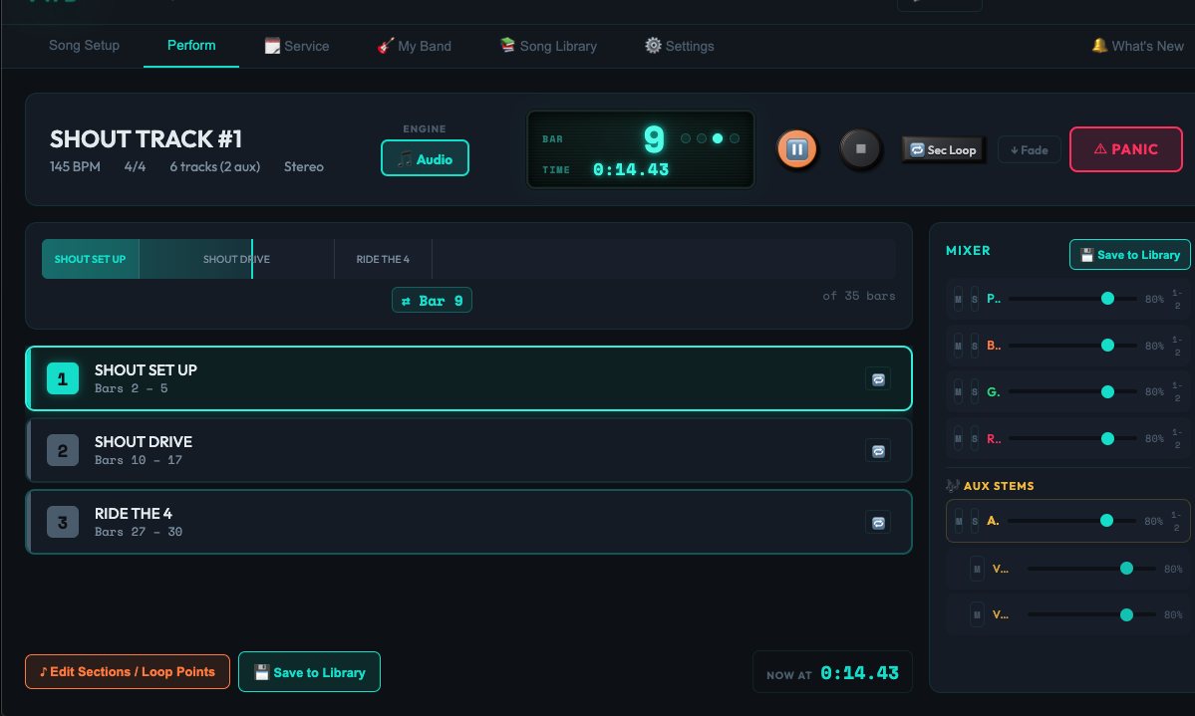Click the "145 BPM" tempo text
Viewport: 1195px width, 716px height.
pyautogui.click(x=75, y=167)
